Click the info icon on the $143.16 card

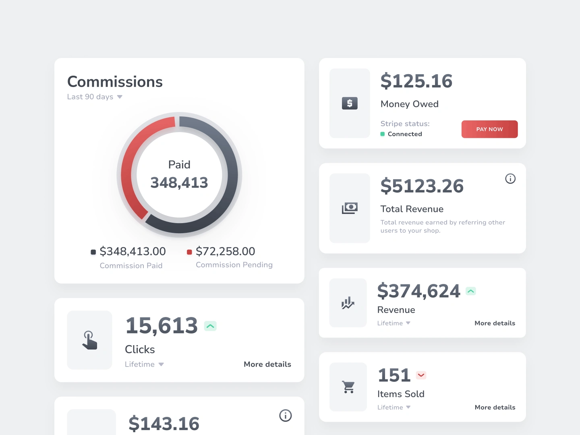pos(286,415)
